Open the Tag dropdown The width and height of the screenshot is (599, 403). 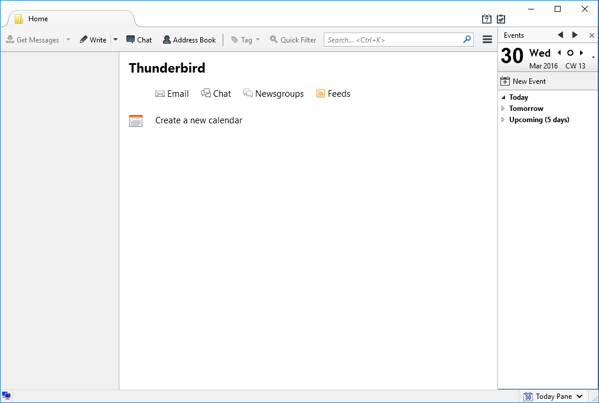(246, 40)
